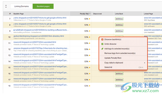Click the Backlink Page column header

[18, 14]
